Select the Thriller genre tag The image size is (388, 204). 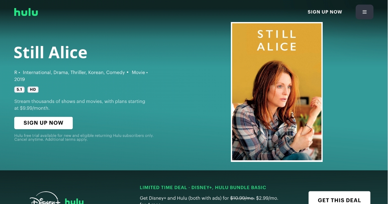(79, 73)
